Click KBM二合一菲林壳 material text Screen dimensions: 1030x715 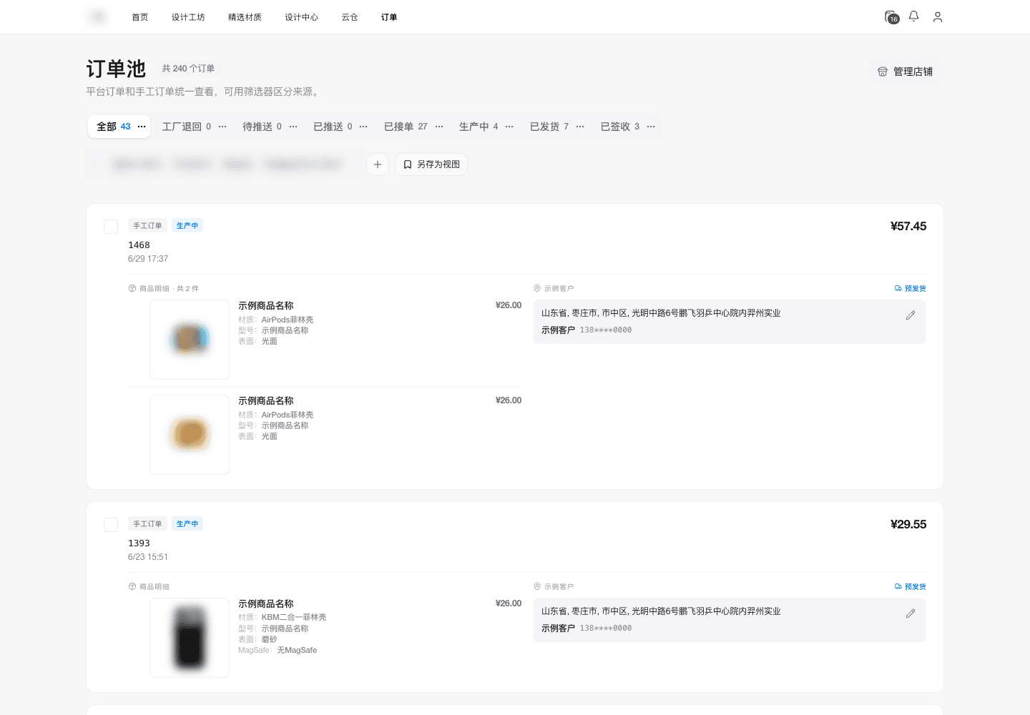pos(294,617)
